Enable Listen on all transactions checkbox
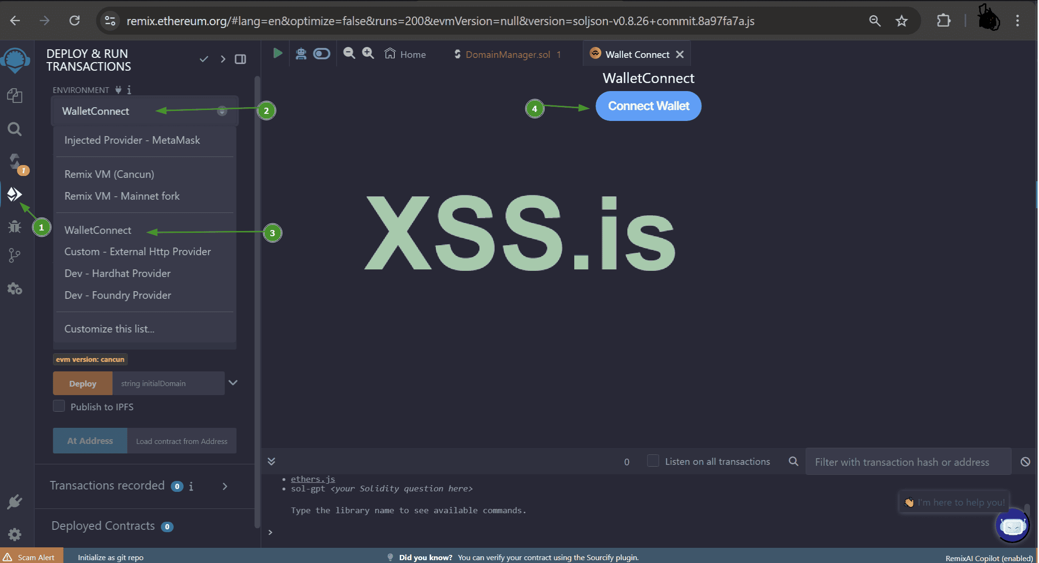This screenshot has width=1039, height=563. coord(653,461)
